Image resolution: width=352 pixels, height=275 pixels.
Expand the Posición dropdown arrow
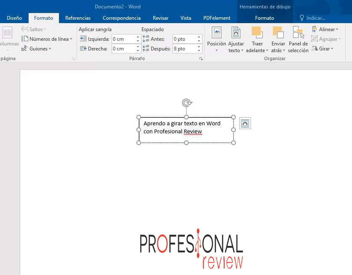click(216, 50)
